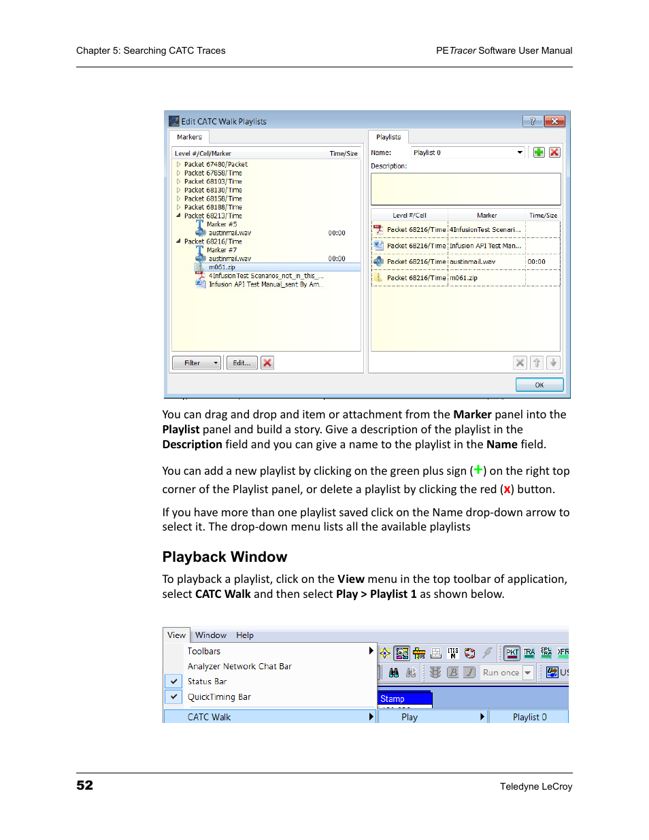Move the playlist item down with the arrow

tap(553, 363)
